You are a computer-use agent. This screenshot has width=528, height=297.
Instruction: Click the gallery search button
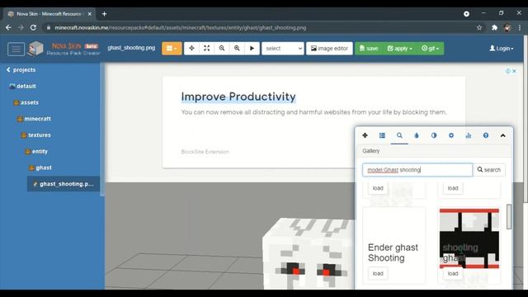click(489, 170)
